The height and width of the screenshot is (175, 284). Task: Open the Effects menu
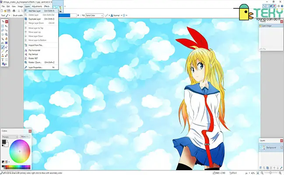click(47, 7)
